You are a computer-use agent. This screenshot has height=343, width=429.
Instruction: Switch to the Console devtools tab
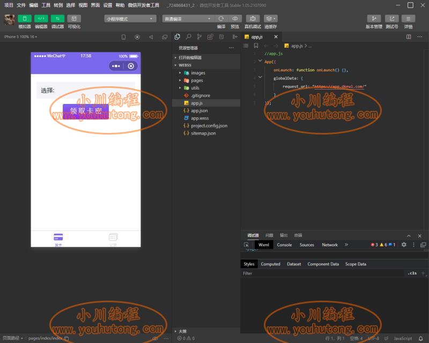point(285,245)
